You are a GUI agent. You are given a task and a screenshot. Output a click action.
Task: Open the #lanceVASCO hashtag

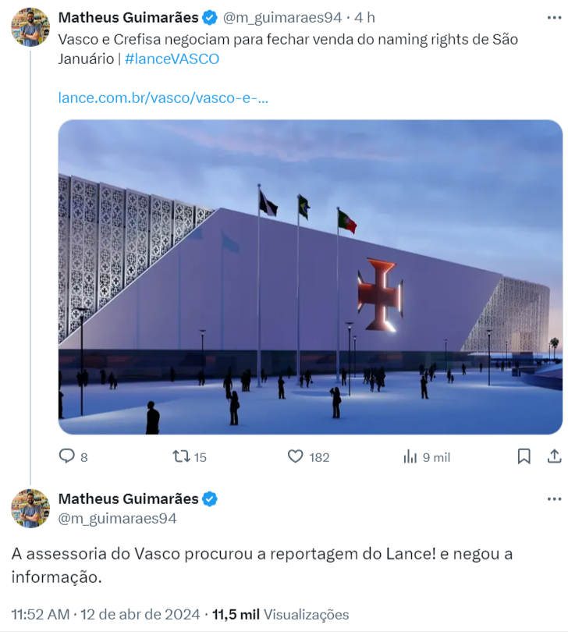(172, 59)
